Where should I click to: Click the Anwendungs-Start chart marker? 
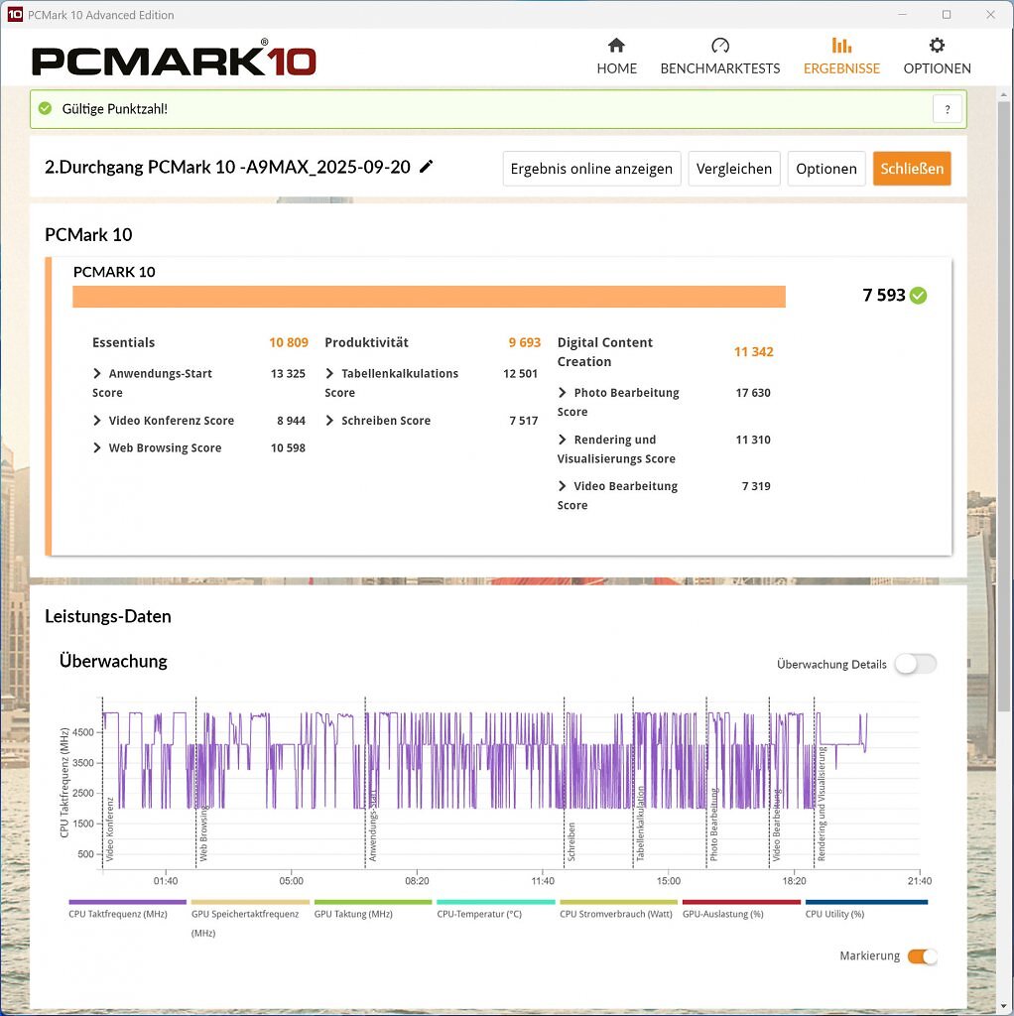372,825
